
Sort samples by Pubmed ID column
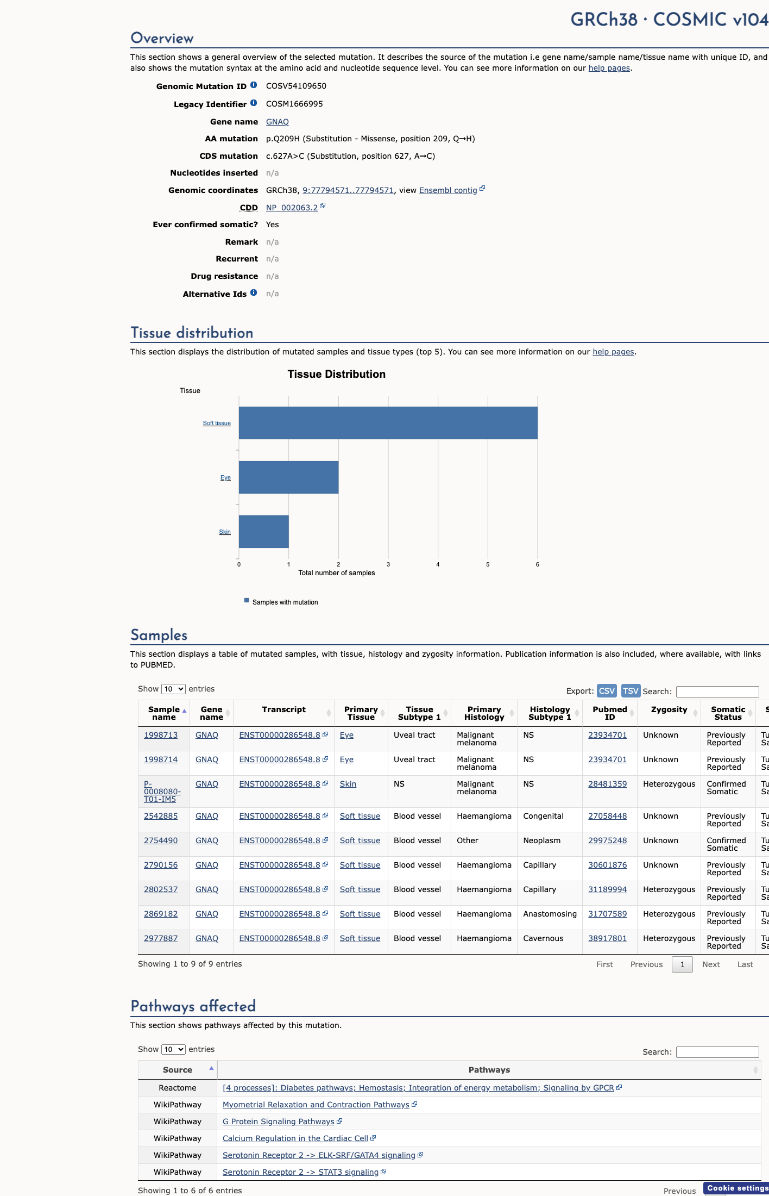pyautogui.click(x=609, y=713)
